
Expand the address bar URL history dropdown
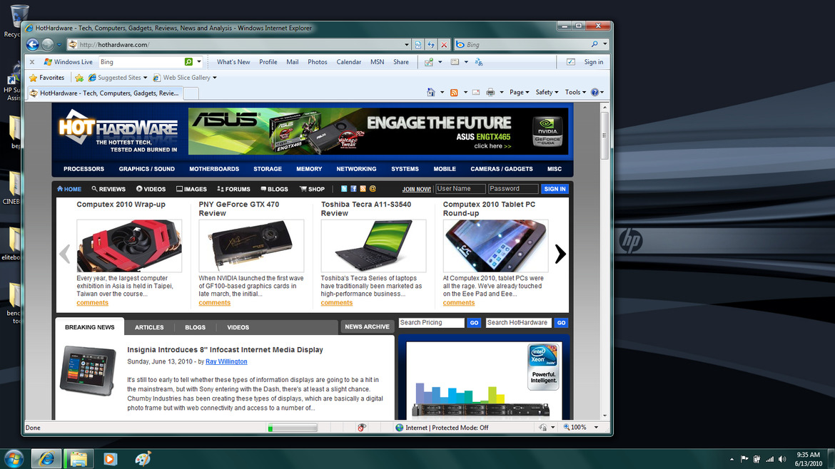pos(407,45)
